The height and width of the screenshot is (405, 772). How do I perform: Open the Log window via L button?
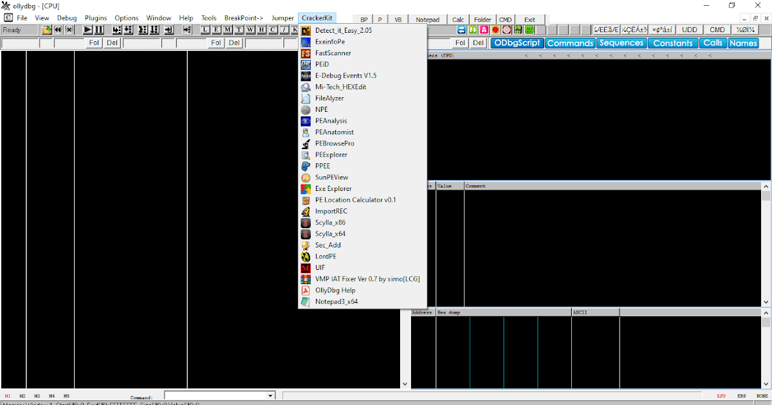pos(206,30)
